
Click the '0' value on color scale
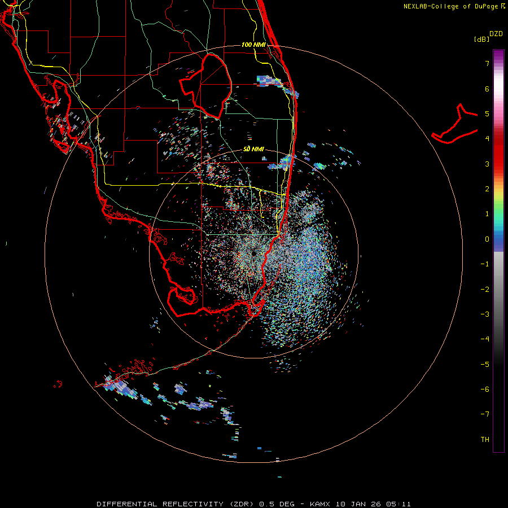[487, 239]
